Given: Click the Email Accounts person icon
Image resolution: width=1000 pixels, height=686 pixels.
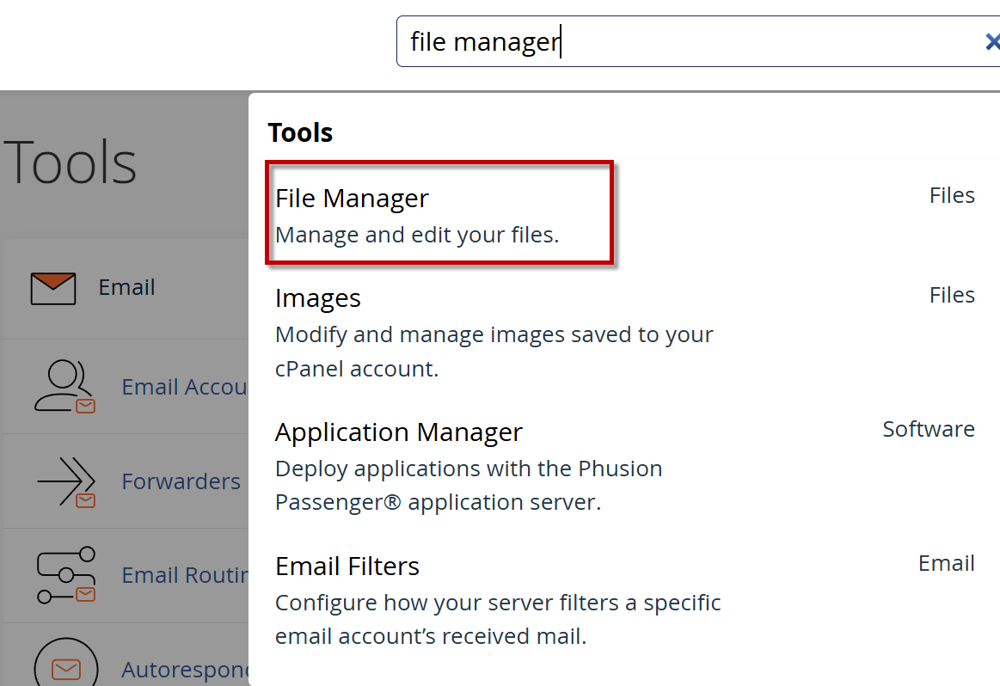Looking at the screenshot, I should [x=64, y=387].
